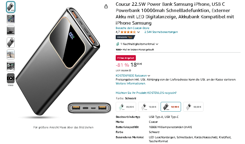Click the share icon above product image

coord(106,7)
